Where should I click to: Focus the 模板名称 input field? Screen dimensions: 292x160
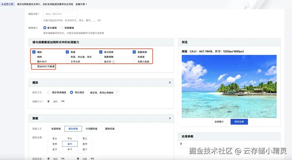tap(60, 14)
